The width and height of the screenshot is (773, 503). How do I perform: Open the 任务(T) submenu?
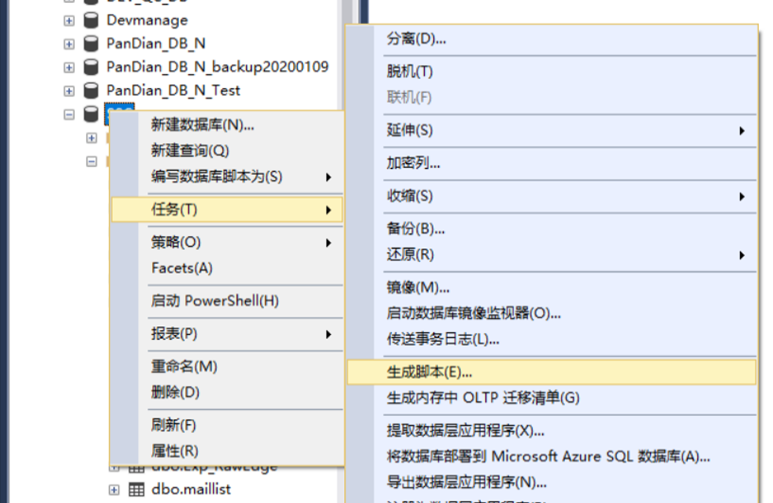(227, 210)
